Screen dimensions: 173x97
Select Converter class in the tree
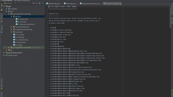(x=21, y=35)
